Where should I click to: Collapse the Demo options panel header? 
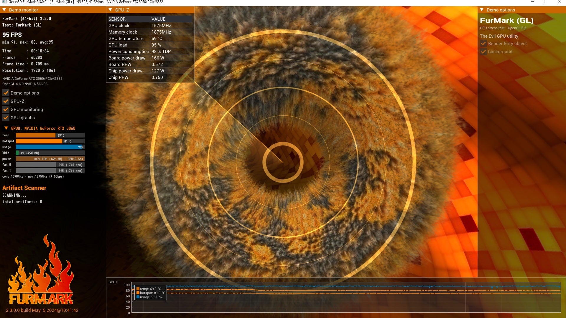pos(482,10)
